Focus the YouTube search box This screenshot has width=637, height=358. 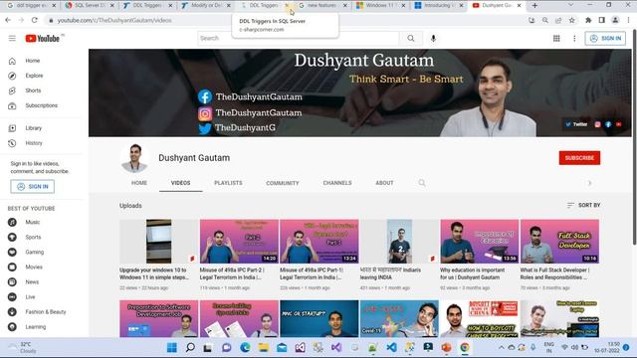tap(299, 38)
